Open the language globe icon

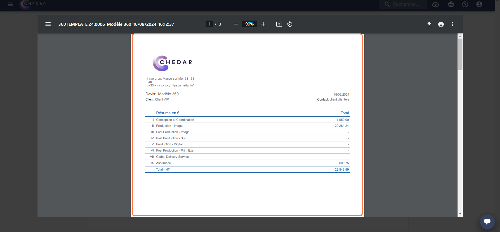pos(451,4)
